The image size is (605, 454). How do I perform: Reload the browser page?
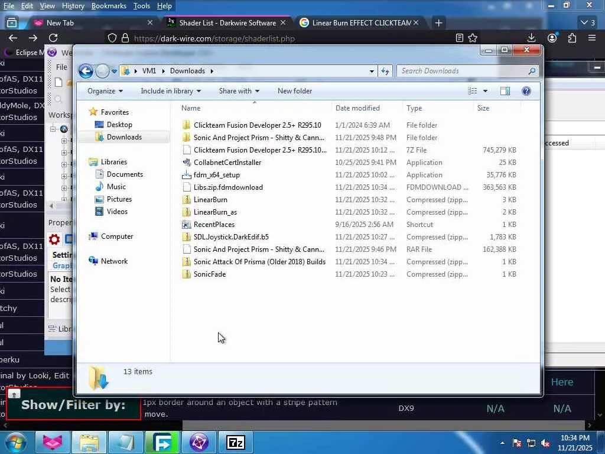point(53,38)
